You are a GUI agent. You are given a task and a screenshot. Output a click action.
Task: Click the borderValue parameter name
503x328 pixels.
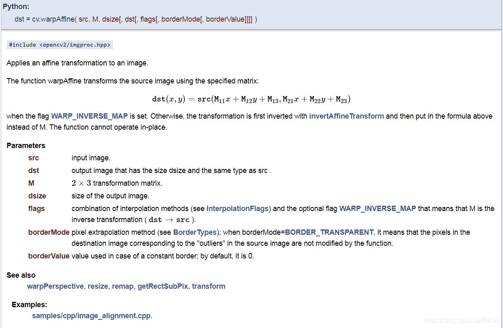pyautogui.click(x=49, y=256)
